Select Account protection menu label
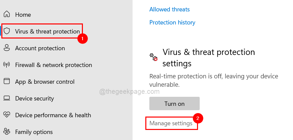Image resolution: width=293 pixels, height=140 pixels. click(40, 48)
